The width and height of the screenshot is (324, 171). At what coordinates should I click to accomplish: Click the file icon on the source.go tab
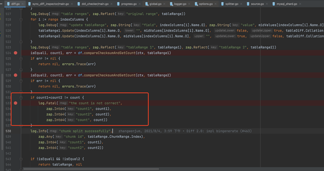pyautogui.click(x=248, y=4)
